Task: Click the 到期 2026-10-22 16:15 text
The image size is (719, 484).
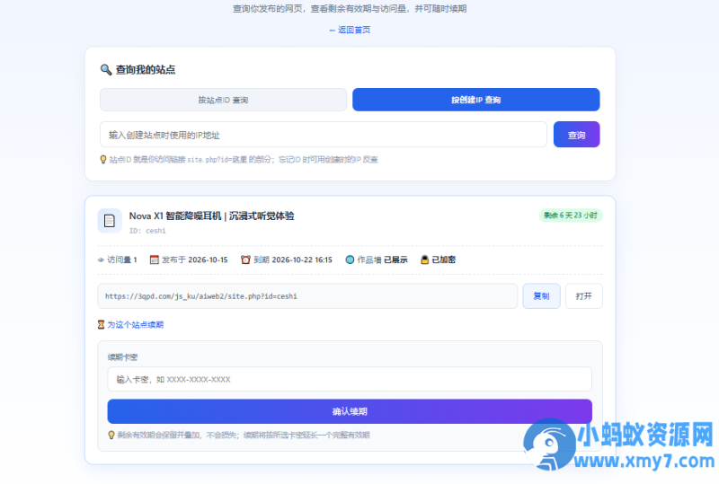Action: coord(293,260)
